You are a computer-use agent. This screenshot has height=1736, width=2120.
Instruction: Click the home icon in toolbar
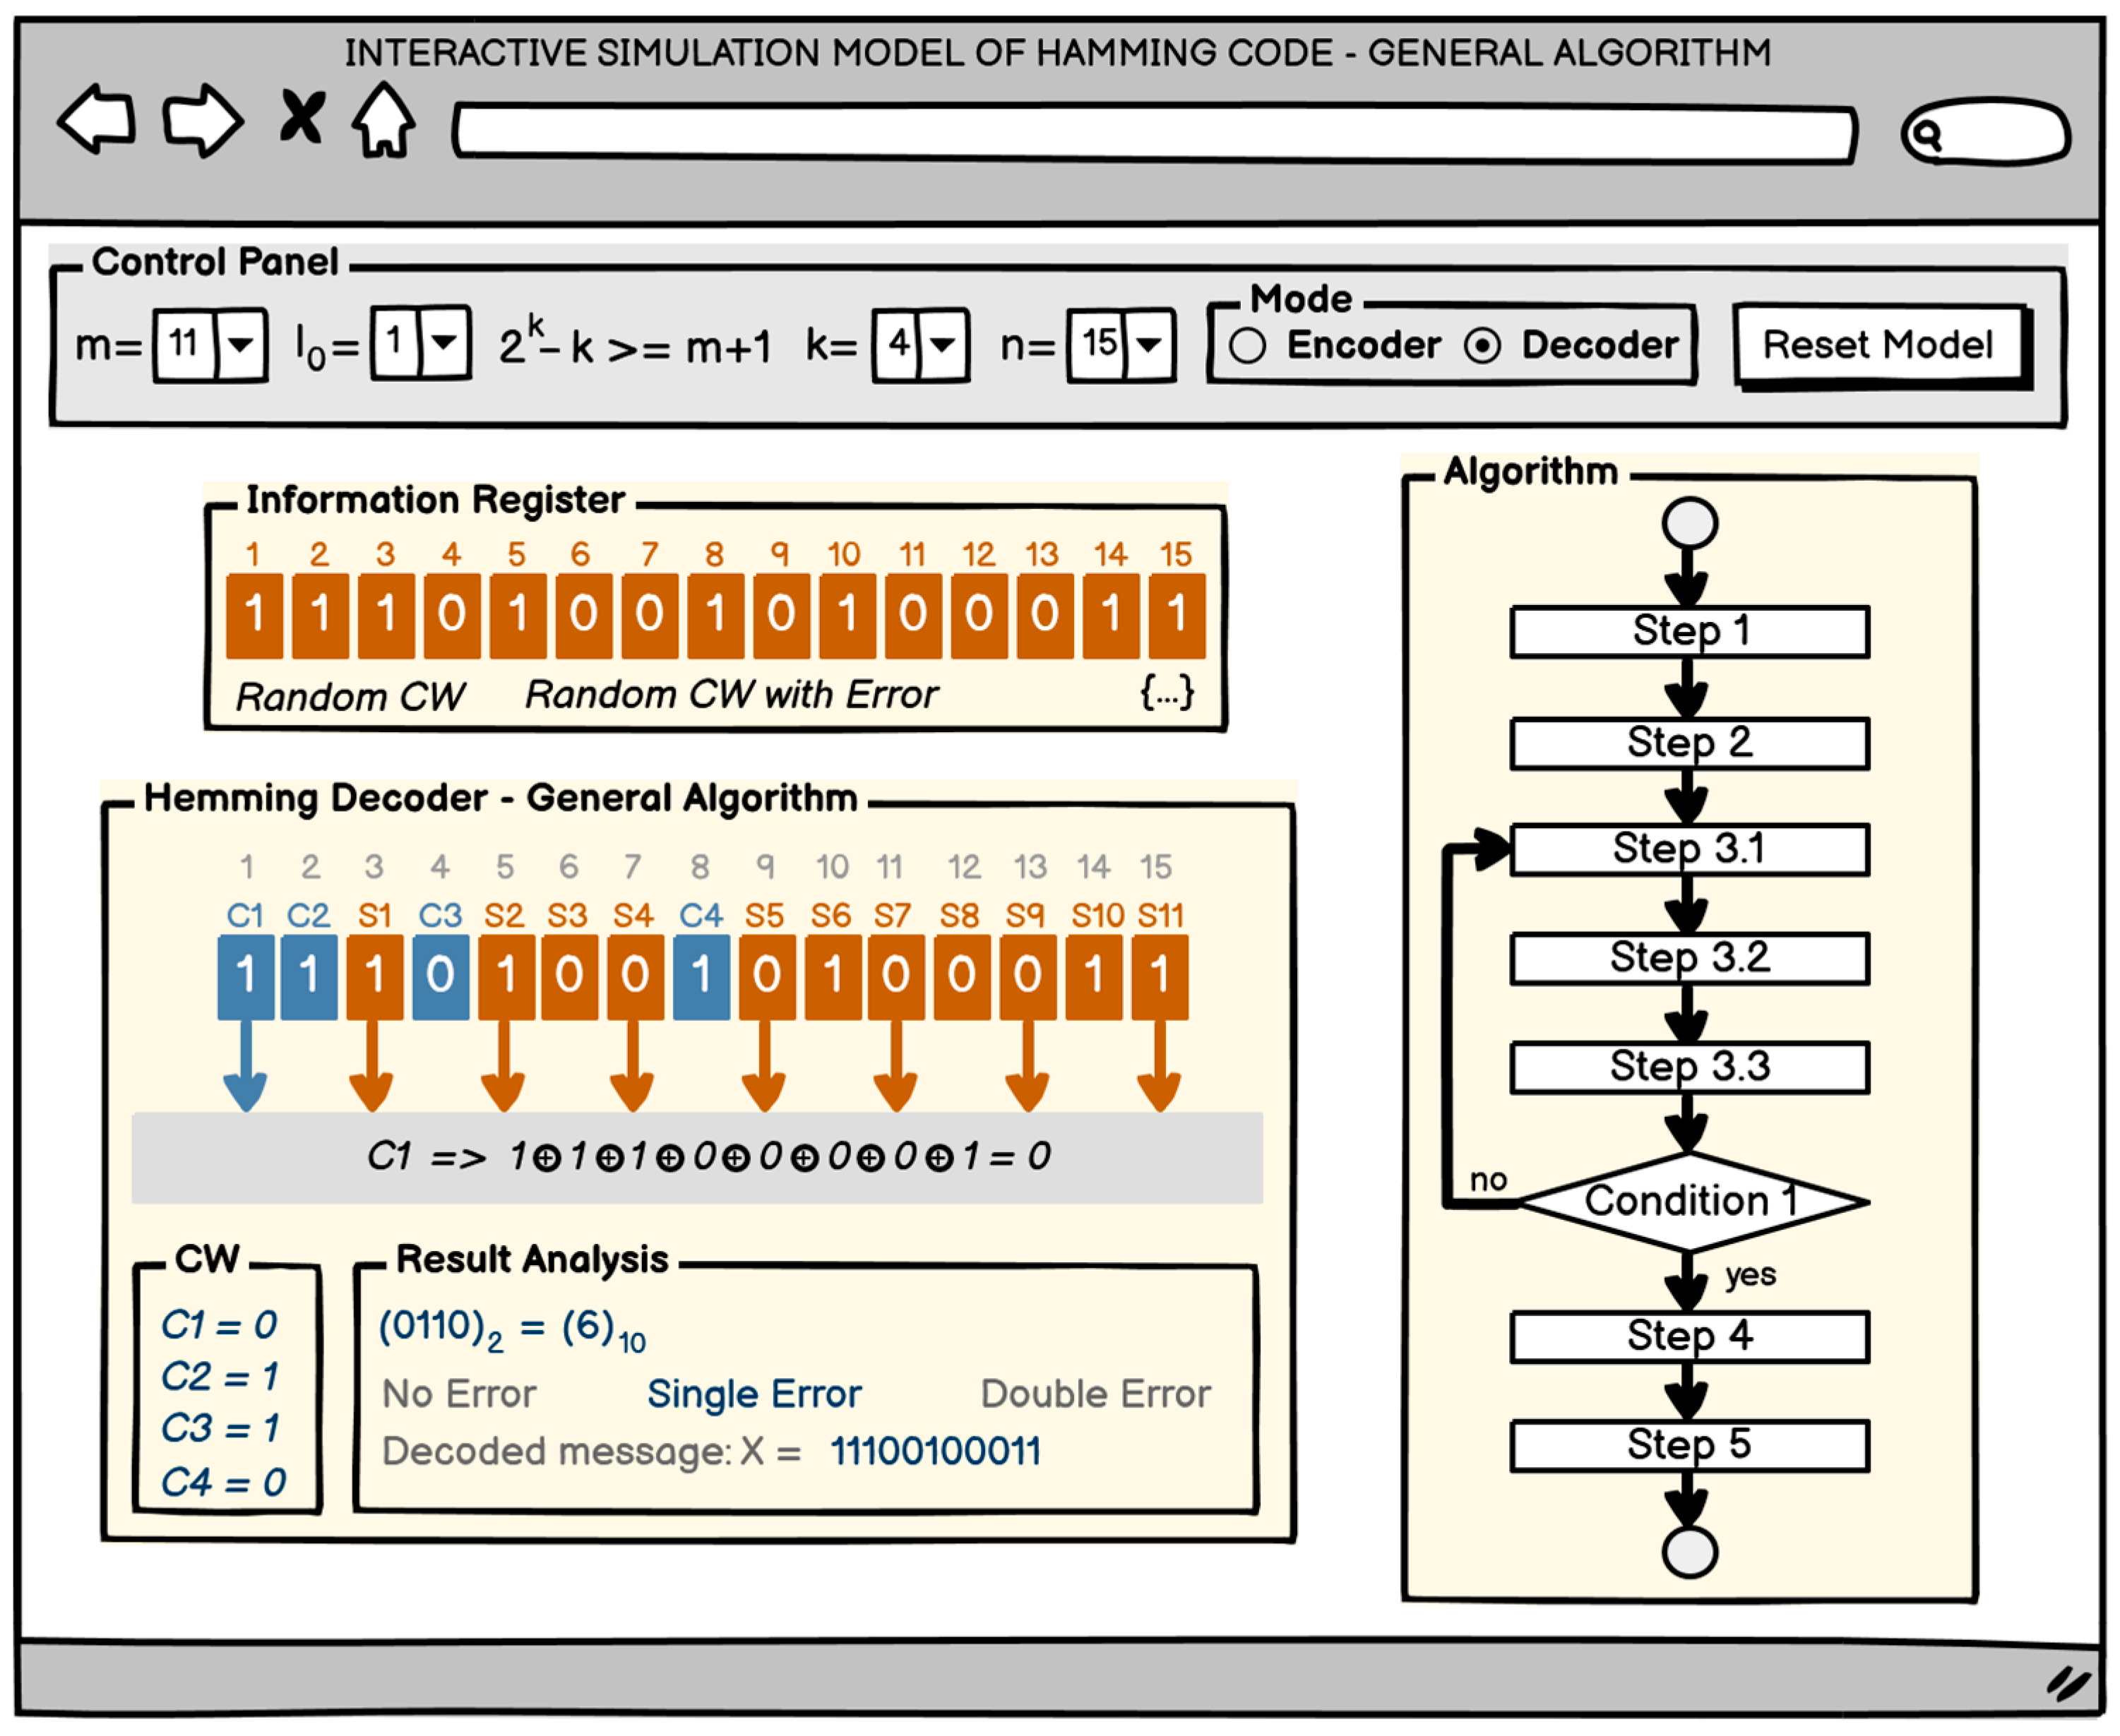(x=384, y=122)
